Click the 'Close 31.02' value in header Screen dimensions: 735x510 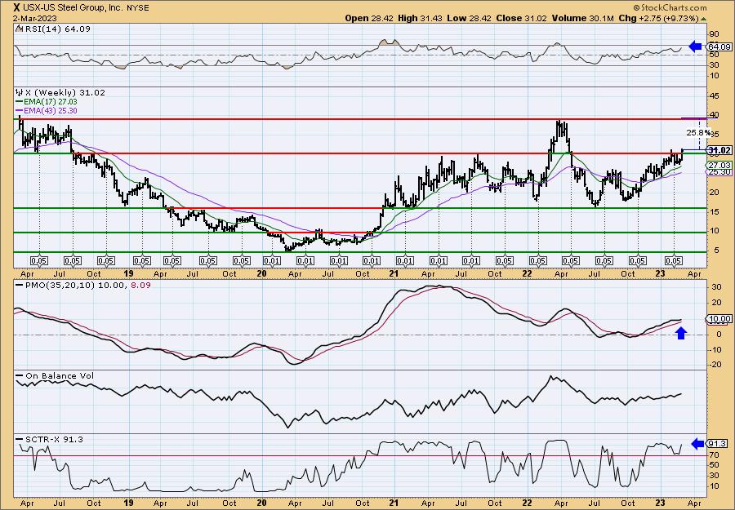520,18
